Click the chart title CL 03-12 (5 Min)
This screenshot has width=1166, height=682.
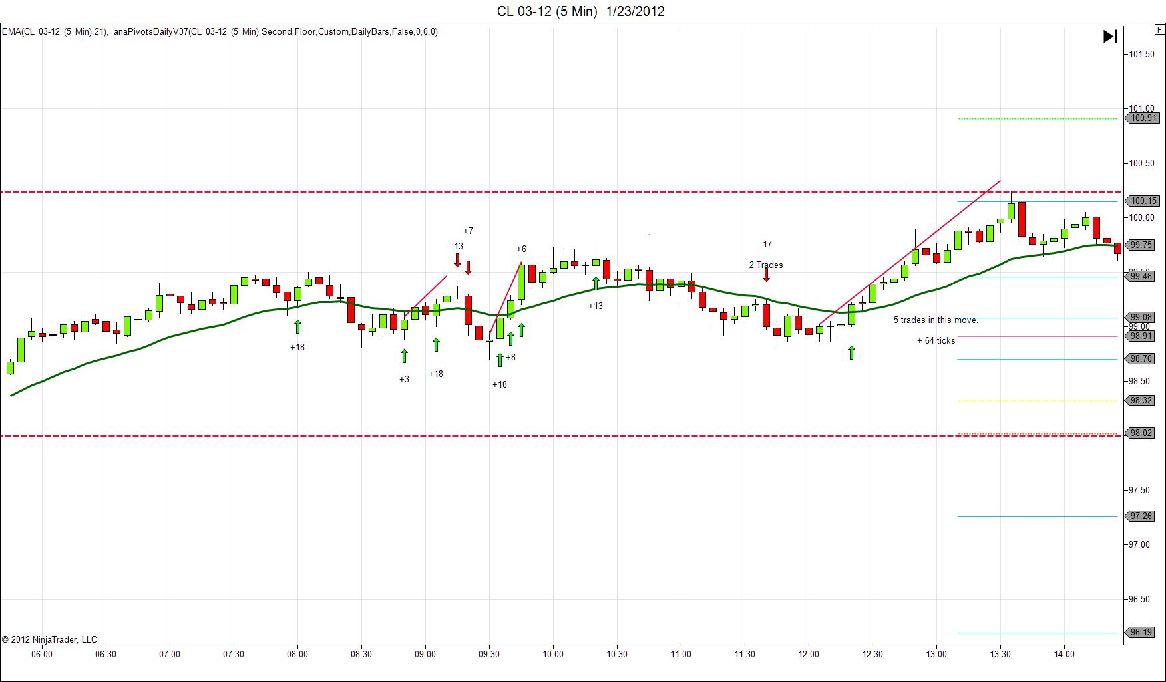(580, 11)
